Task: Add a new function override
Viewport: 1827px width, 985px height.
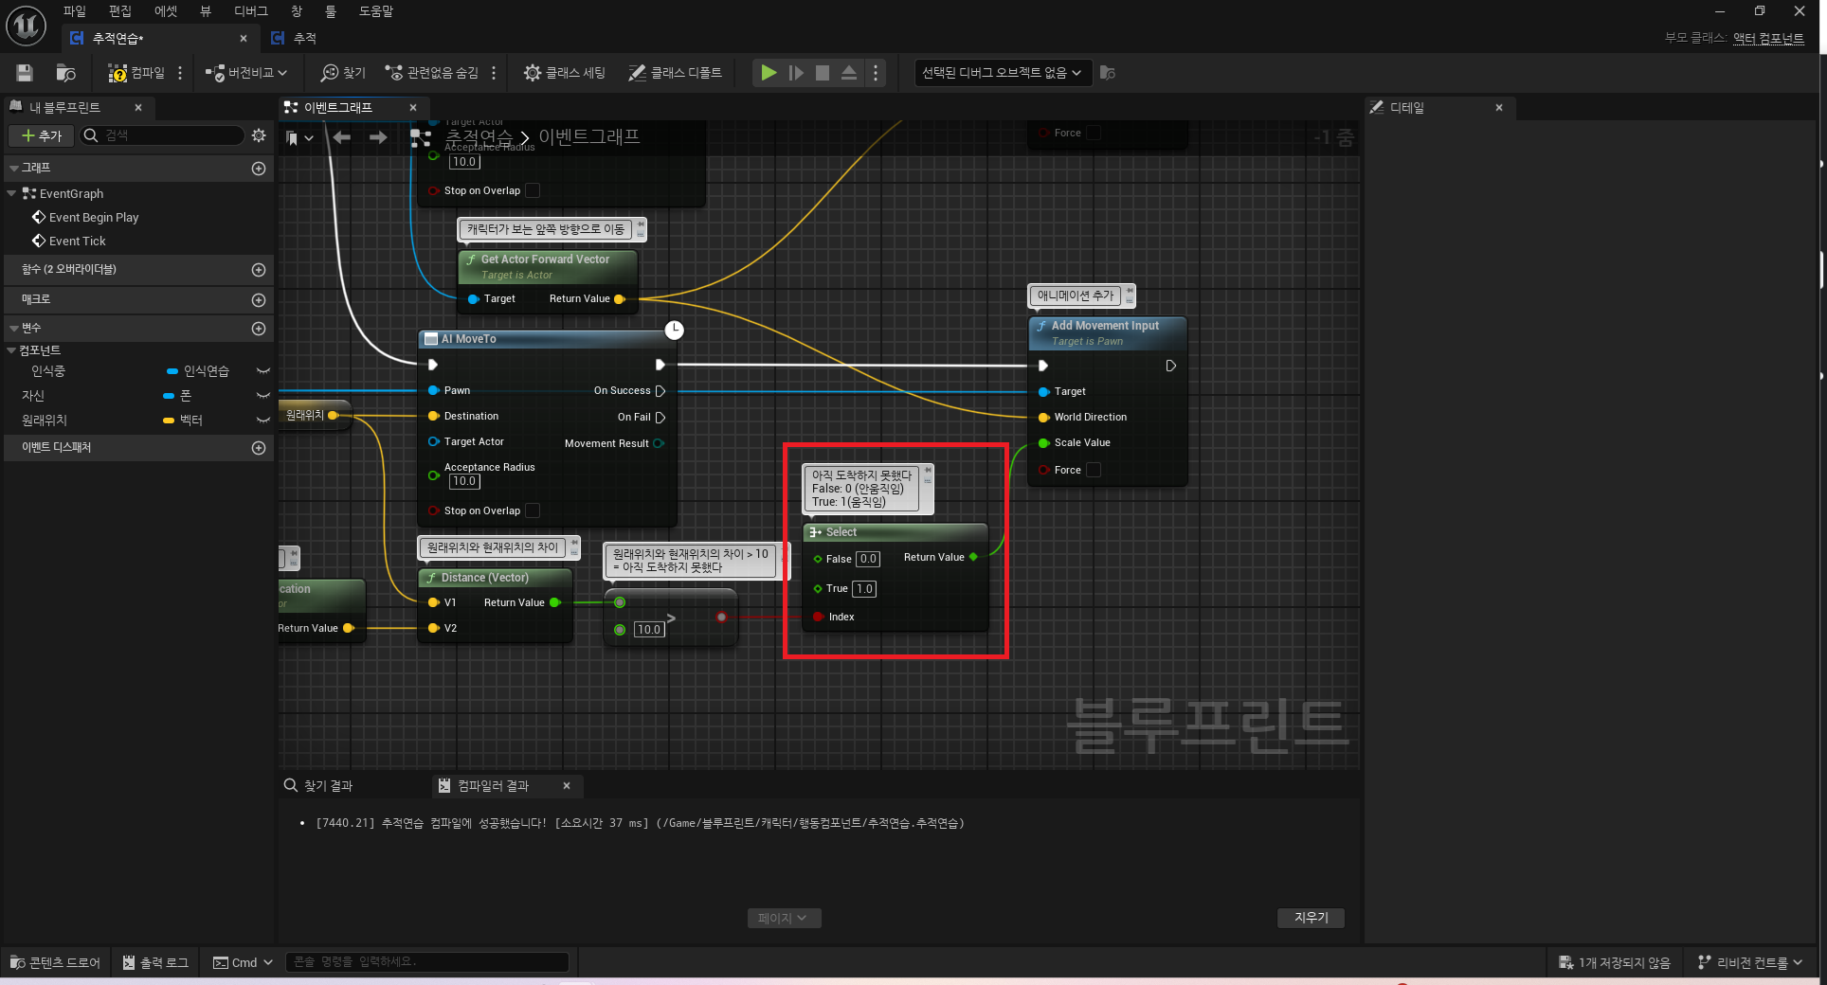Action: coord(258,270)
